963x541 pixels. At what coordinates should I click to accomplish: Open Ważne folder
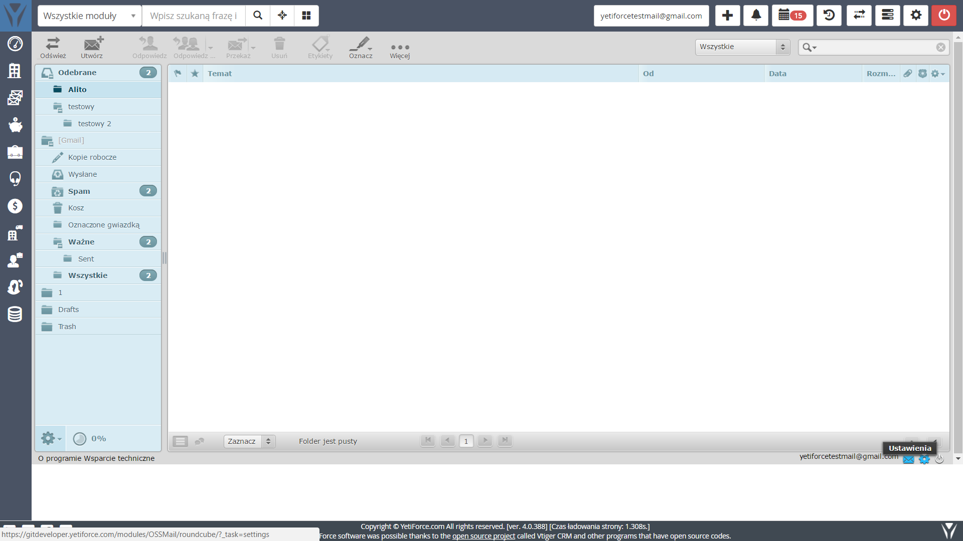pyautogui.click(x=98, y=242)
